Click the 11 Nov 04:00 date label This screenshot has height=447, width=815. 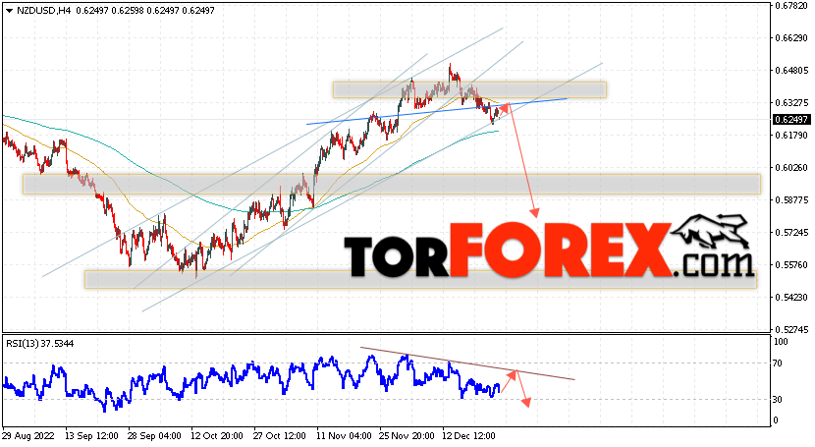[x=344, y=435]
